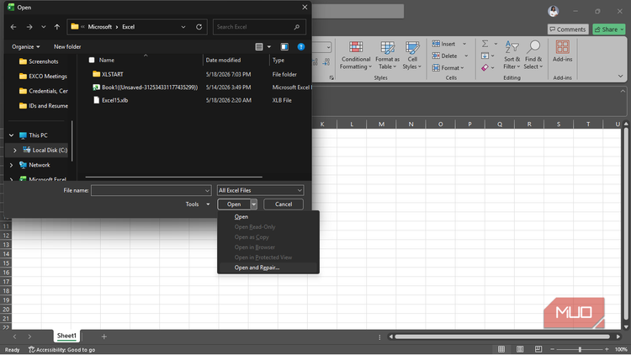Create a New folder
Screen dimensions: 631x355
click(x=67, y=47)
